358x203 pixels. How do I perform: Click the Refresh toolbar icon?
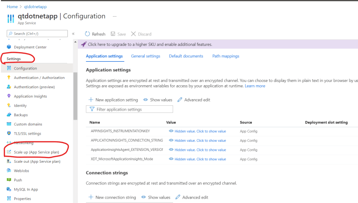87,34
